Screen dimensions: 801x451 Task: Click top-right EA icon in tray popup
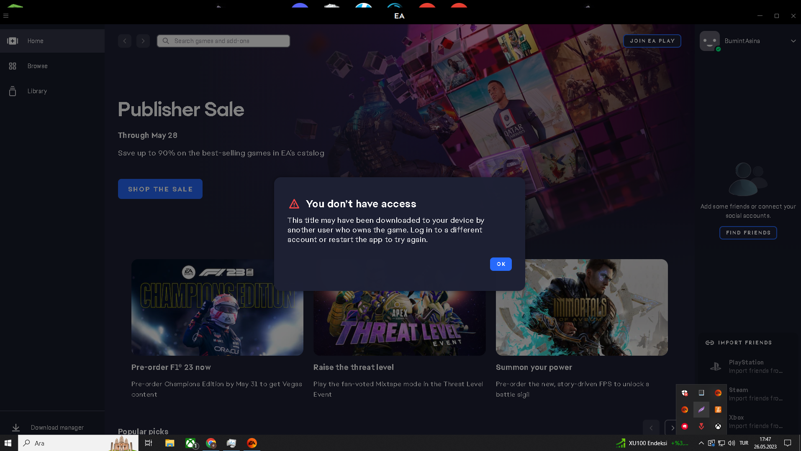[x=718, y=393]
